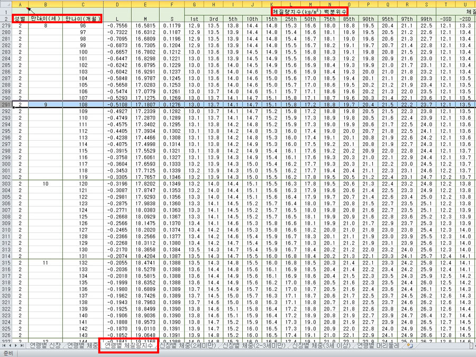The width and height of the screenshot is (476, 357).
Task: Click the 체질량지수 백분위수 merged header cell
Action: (310, 12)
